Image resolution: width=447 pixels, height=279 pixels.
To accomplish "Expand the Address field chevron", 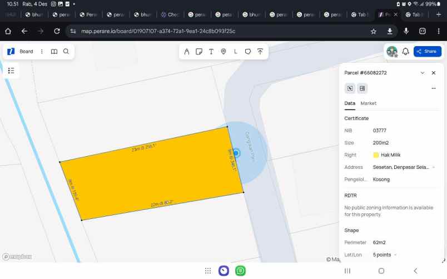I will pyautogui.click(x=434, y=167).
